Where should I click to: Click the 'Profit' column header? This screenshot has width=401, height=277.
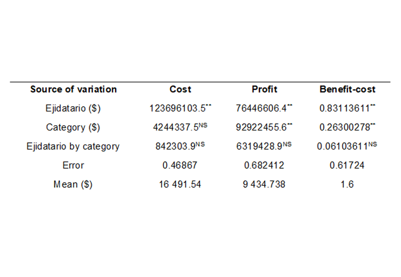pos(265,89)
